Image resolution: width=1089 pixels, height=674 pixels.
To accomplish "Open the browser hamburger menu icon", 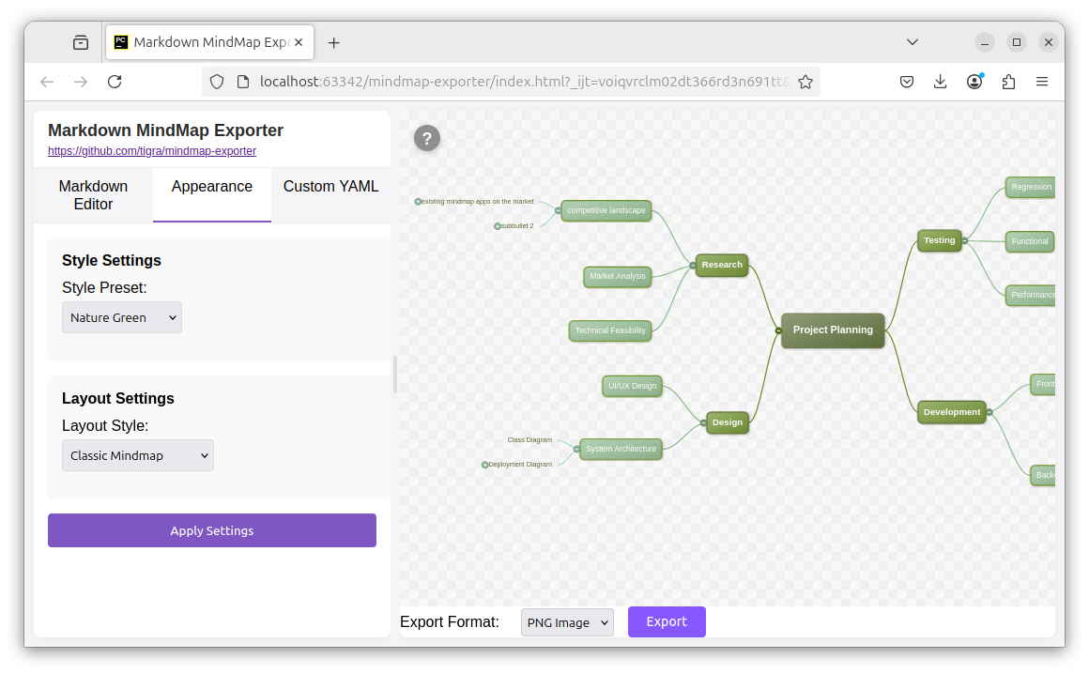I will pos(1042,82).
